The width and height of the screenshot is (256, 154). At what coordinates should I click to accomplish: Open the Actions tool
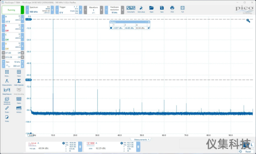coord(19,110)
